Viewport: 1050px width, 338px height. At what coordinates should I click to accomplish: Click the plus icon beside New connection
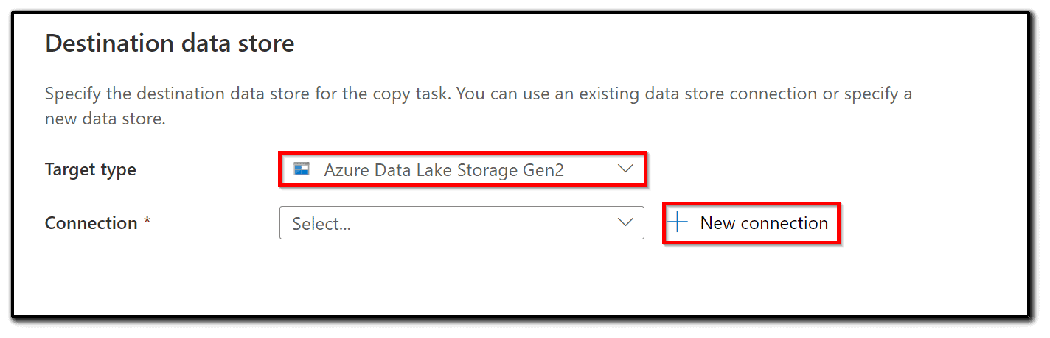point(677,223)
